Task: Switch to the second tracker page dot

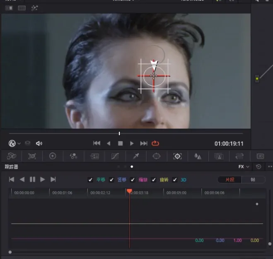Action: click(125, 167)
